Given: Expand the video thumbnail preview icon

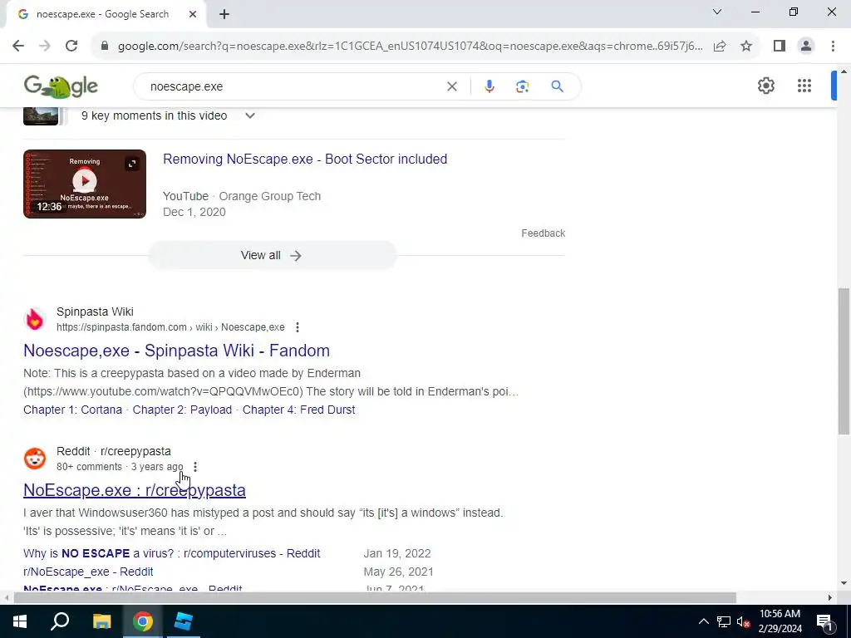Looking at the screenshot, I should click(132, 164).
